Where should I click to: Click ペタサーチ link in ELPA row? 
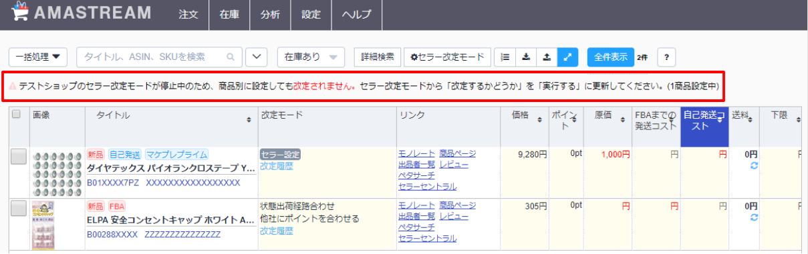[416, 227]
